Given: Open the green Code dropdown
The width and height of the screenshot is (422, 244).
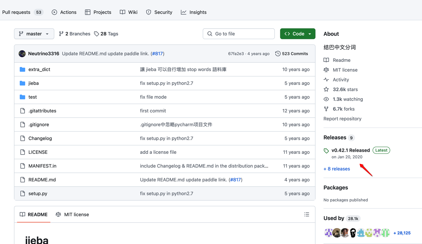Looking at the screenshot, I should point(297,34).
